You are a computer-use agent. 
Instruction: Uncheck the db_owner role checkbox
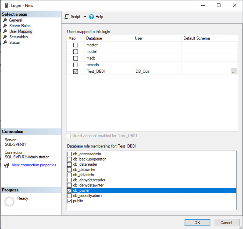[x=69, y=191]
